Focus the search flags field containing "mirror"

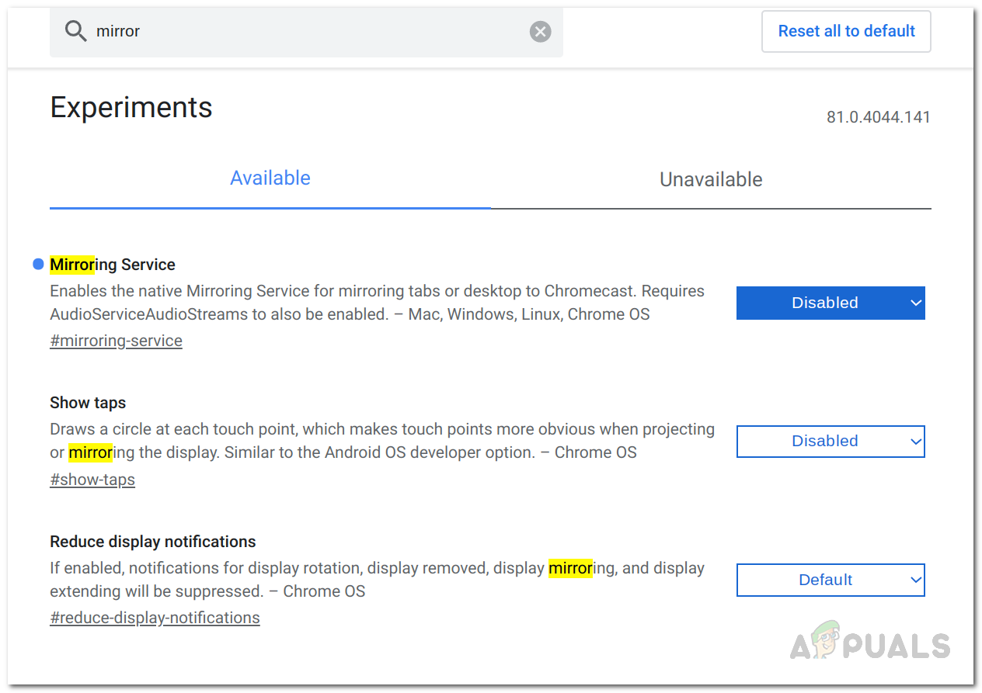click(x=311, y=31)
